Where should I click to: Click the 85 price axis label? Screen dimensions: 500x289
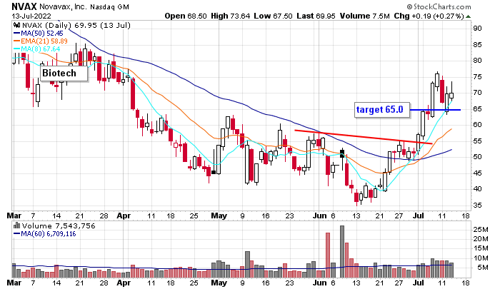click(477, 45)
